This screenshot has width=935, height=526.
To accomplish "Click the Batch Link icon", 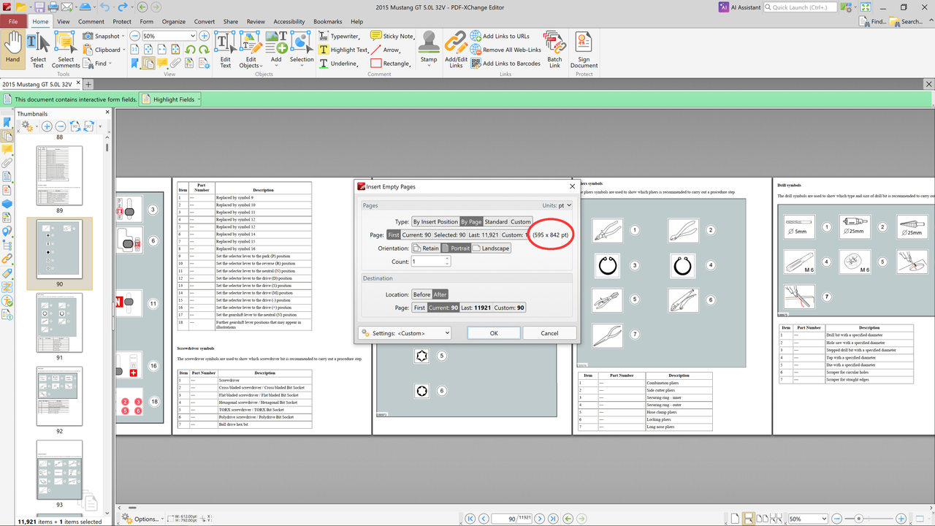I will coord(554,50).
